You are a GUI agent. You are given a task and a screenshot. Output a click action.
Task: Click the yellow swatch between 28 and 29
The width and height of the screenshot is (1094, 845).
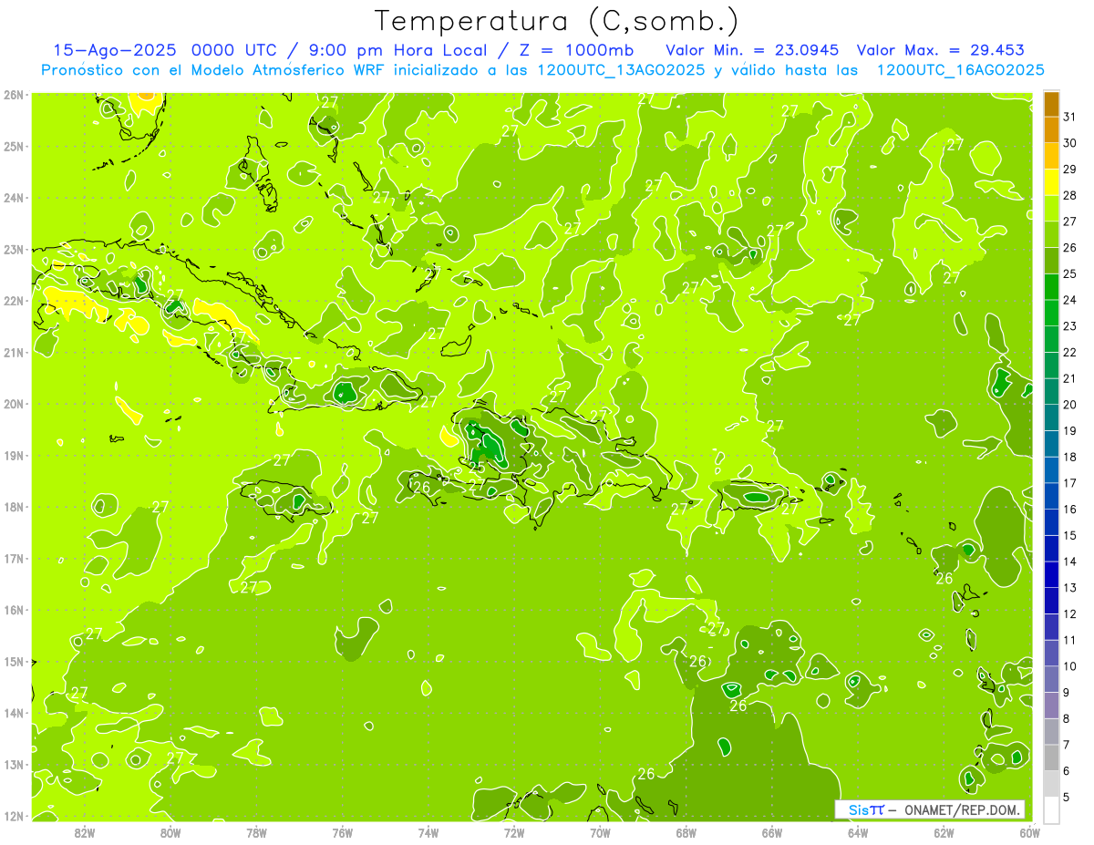[1051, 181]
